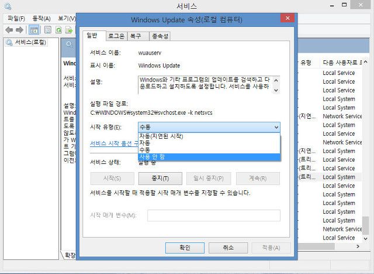Click the Export list toolbar icon
The width and height of the screenshot is (374, 274).
click(69, 30)
